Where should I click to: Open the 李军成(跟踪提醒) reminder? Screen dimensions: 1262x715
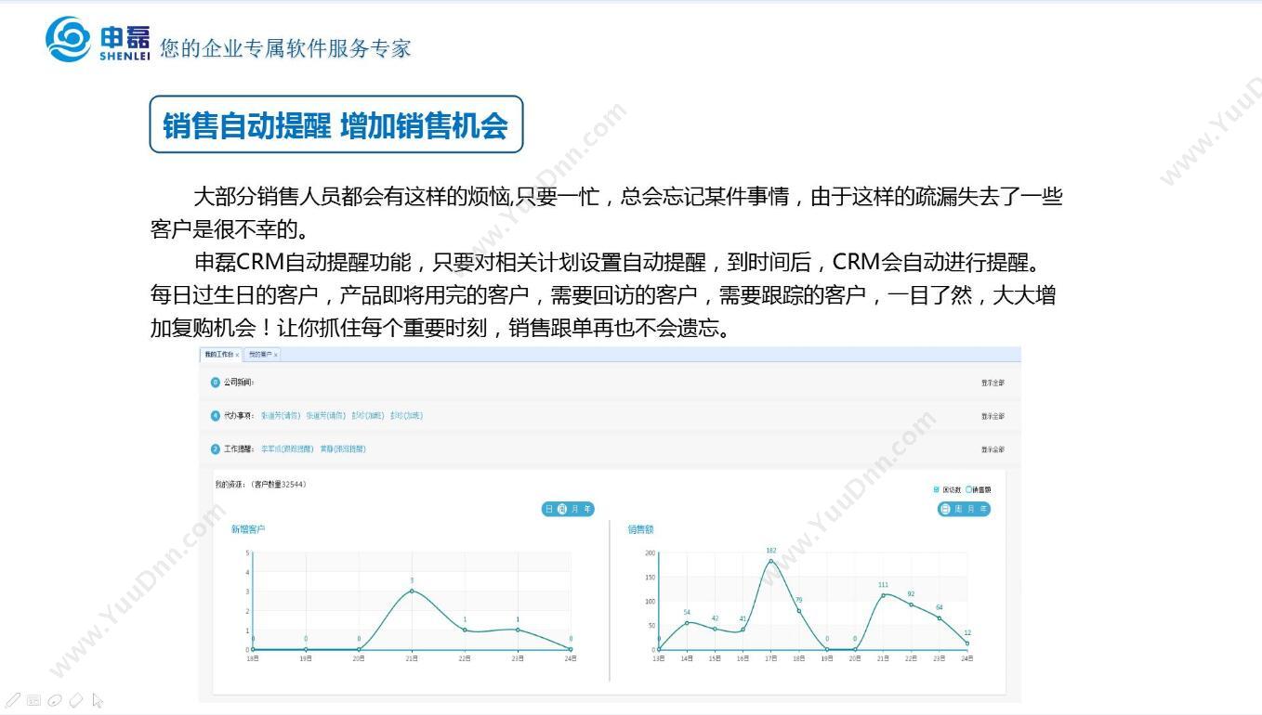point(288,449)
